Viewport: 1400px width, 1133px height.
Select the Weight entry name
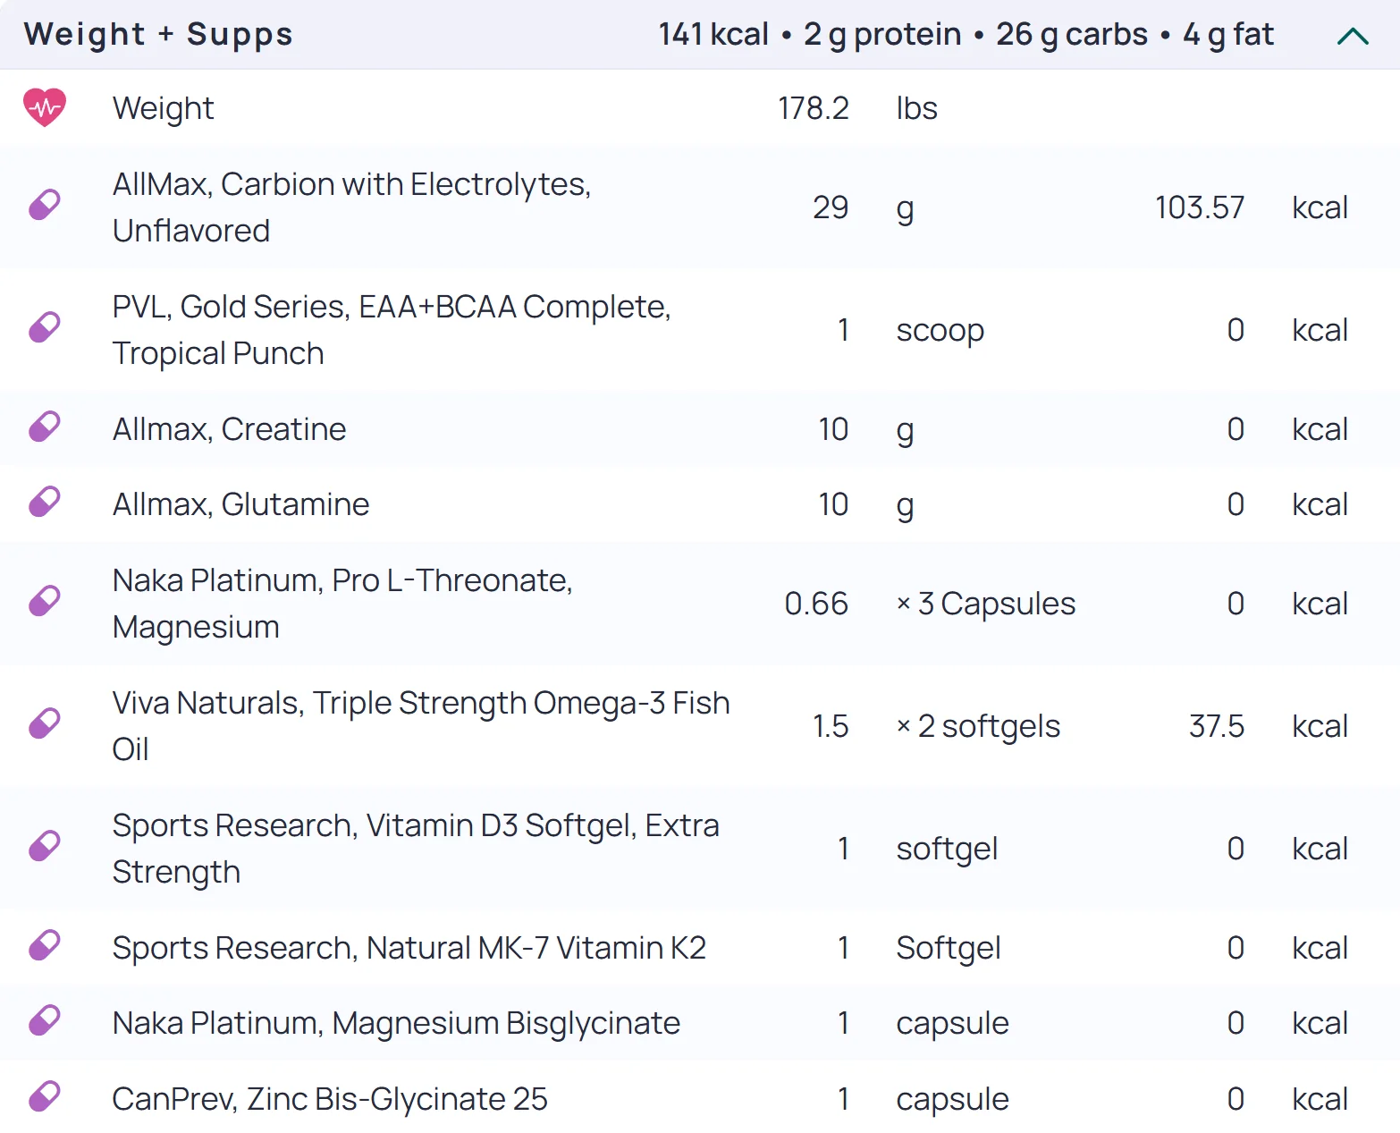pyautogui.click(x=164, y=108)
